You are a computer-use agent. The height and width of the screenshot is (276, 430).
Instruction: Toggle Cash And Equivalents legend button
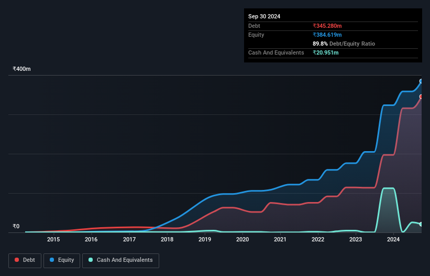pos(120,260)
